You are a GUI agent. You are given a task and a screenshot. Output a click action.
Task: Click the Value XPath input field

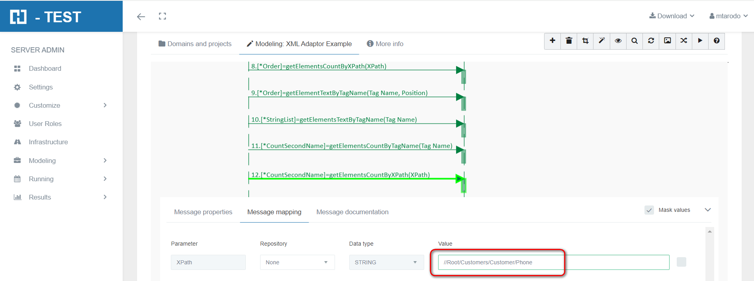pyautogui.click(x=553, y=262)
